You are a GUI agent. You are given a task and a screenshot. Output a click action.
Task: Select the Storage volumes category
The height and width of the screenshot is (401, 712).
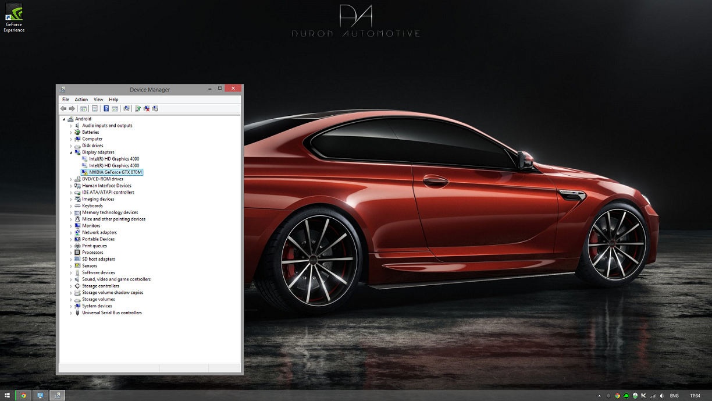98,300
